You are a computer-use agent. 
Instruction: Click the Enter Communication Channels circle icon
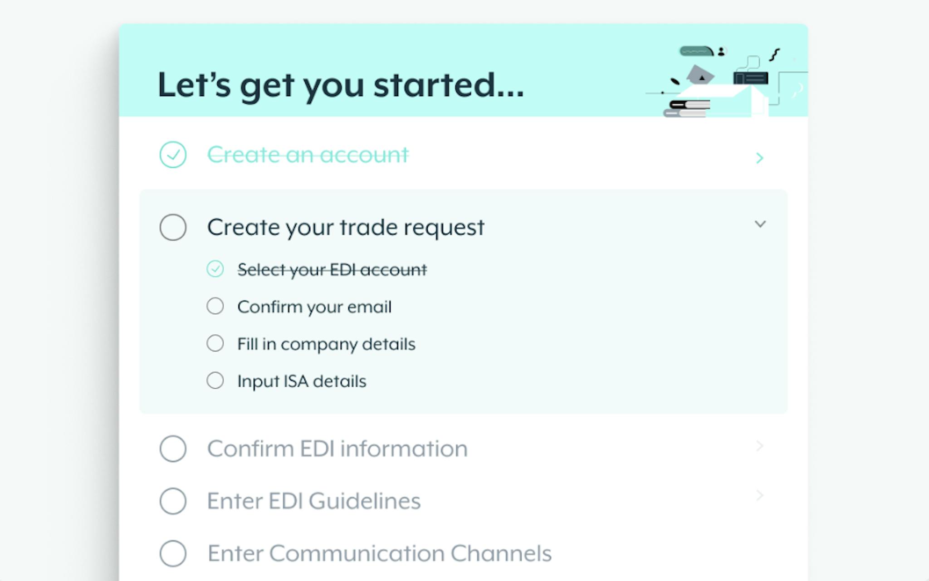click(173, 553)
